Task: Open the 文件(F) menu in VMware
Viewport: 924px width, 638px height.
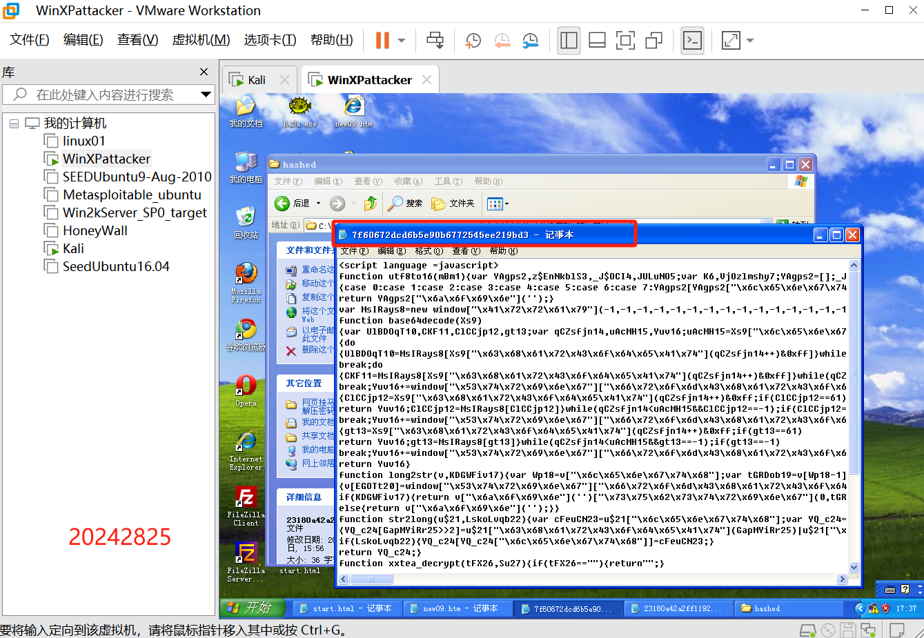Action: (30, 40)
